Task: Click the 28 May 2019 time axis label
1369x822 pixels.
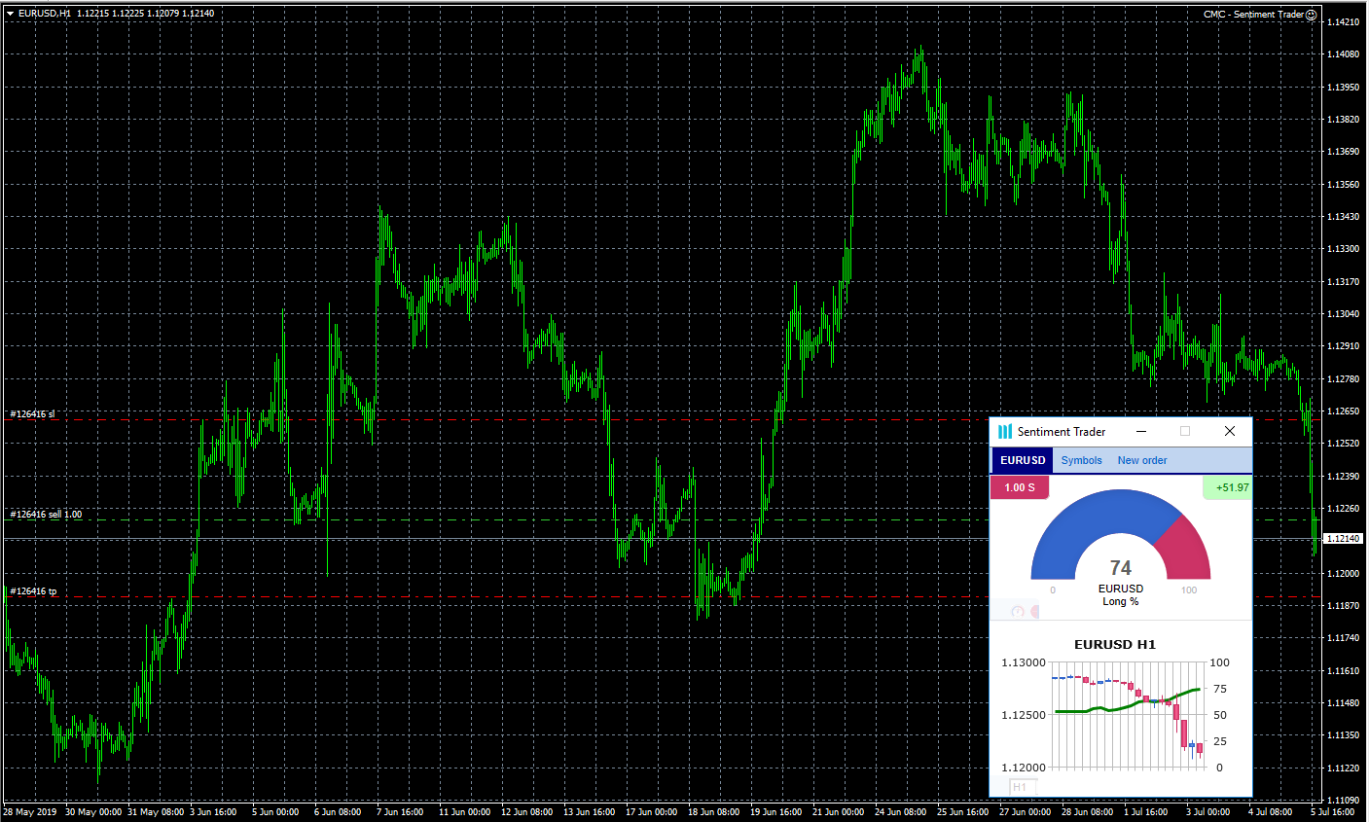Action: click(x=30, y=811)
